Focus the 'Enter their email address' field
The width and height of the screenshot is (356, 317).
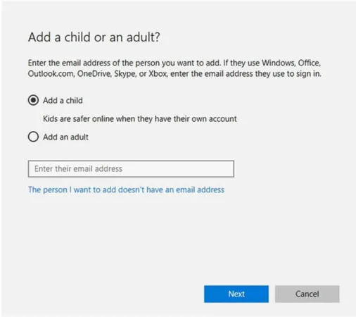(x=131, y=168)
